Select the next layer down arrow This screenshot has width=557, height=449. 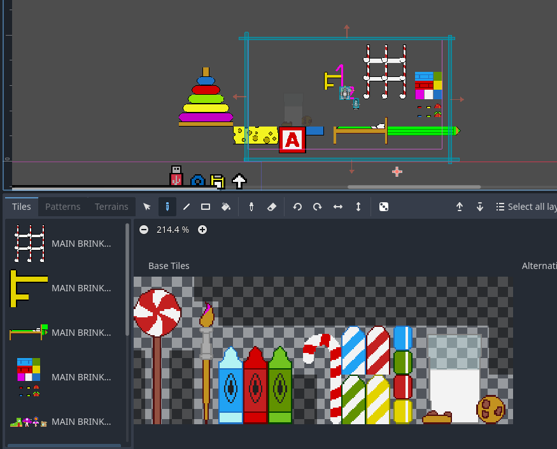click(479, 207)
